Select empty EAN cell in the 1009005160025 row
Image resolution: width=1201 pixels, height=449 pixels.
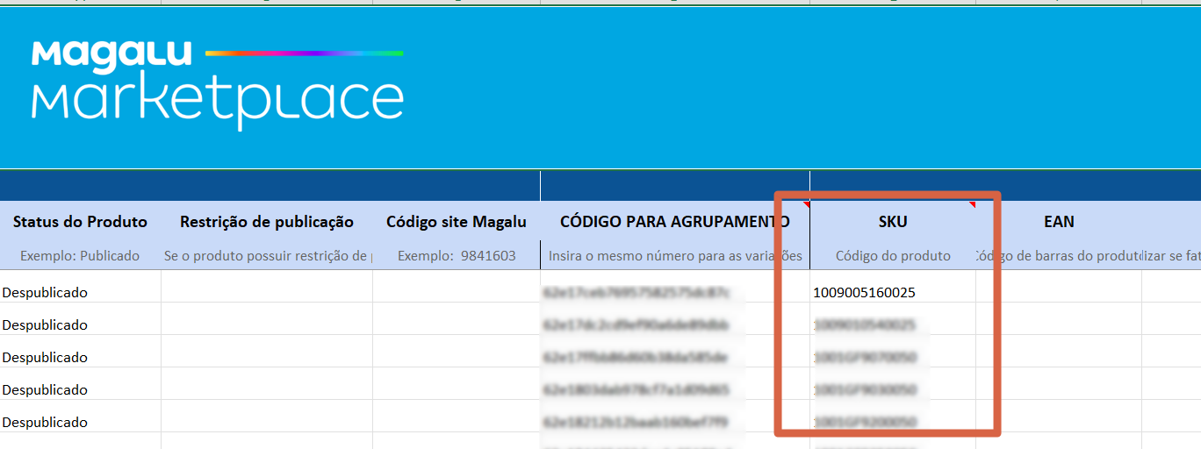(1059, 287)
